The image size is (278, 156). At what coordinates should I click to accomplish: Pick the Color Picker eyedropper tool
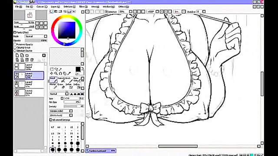[69, 73]
